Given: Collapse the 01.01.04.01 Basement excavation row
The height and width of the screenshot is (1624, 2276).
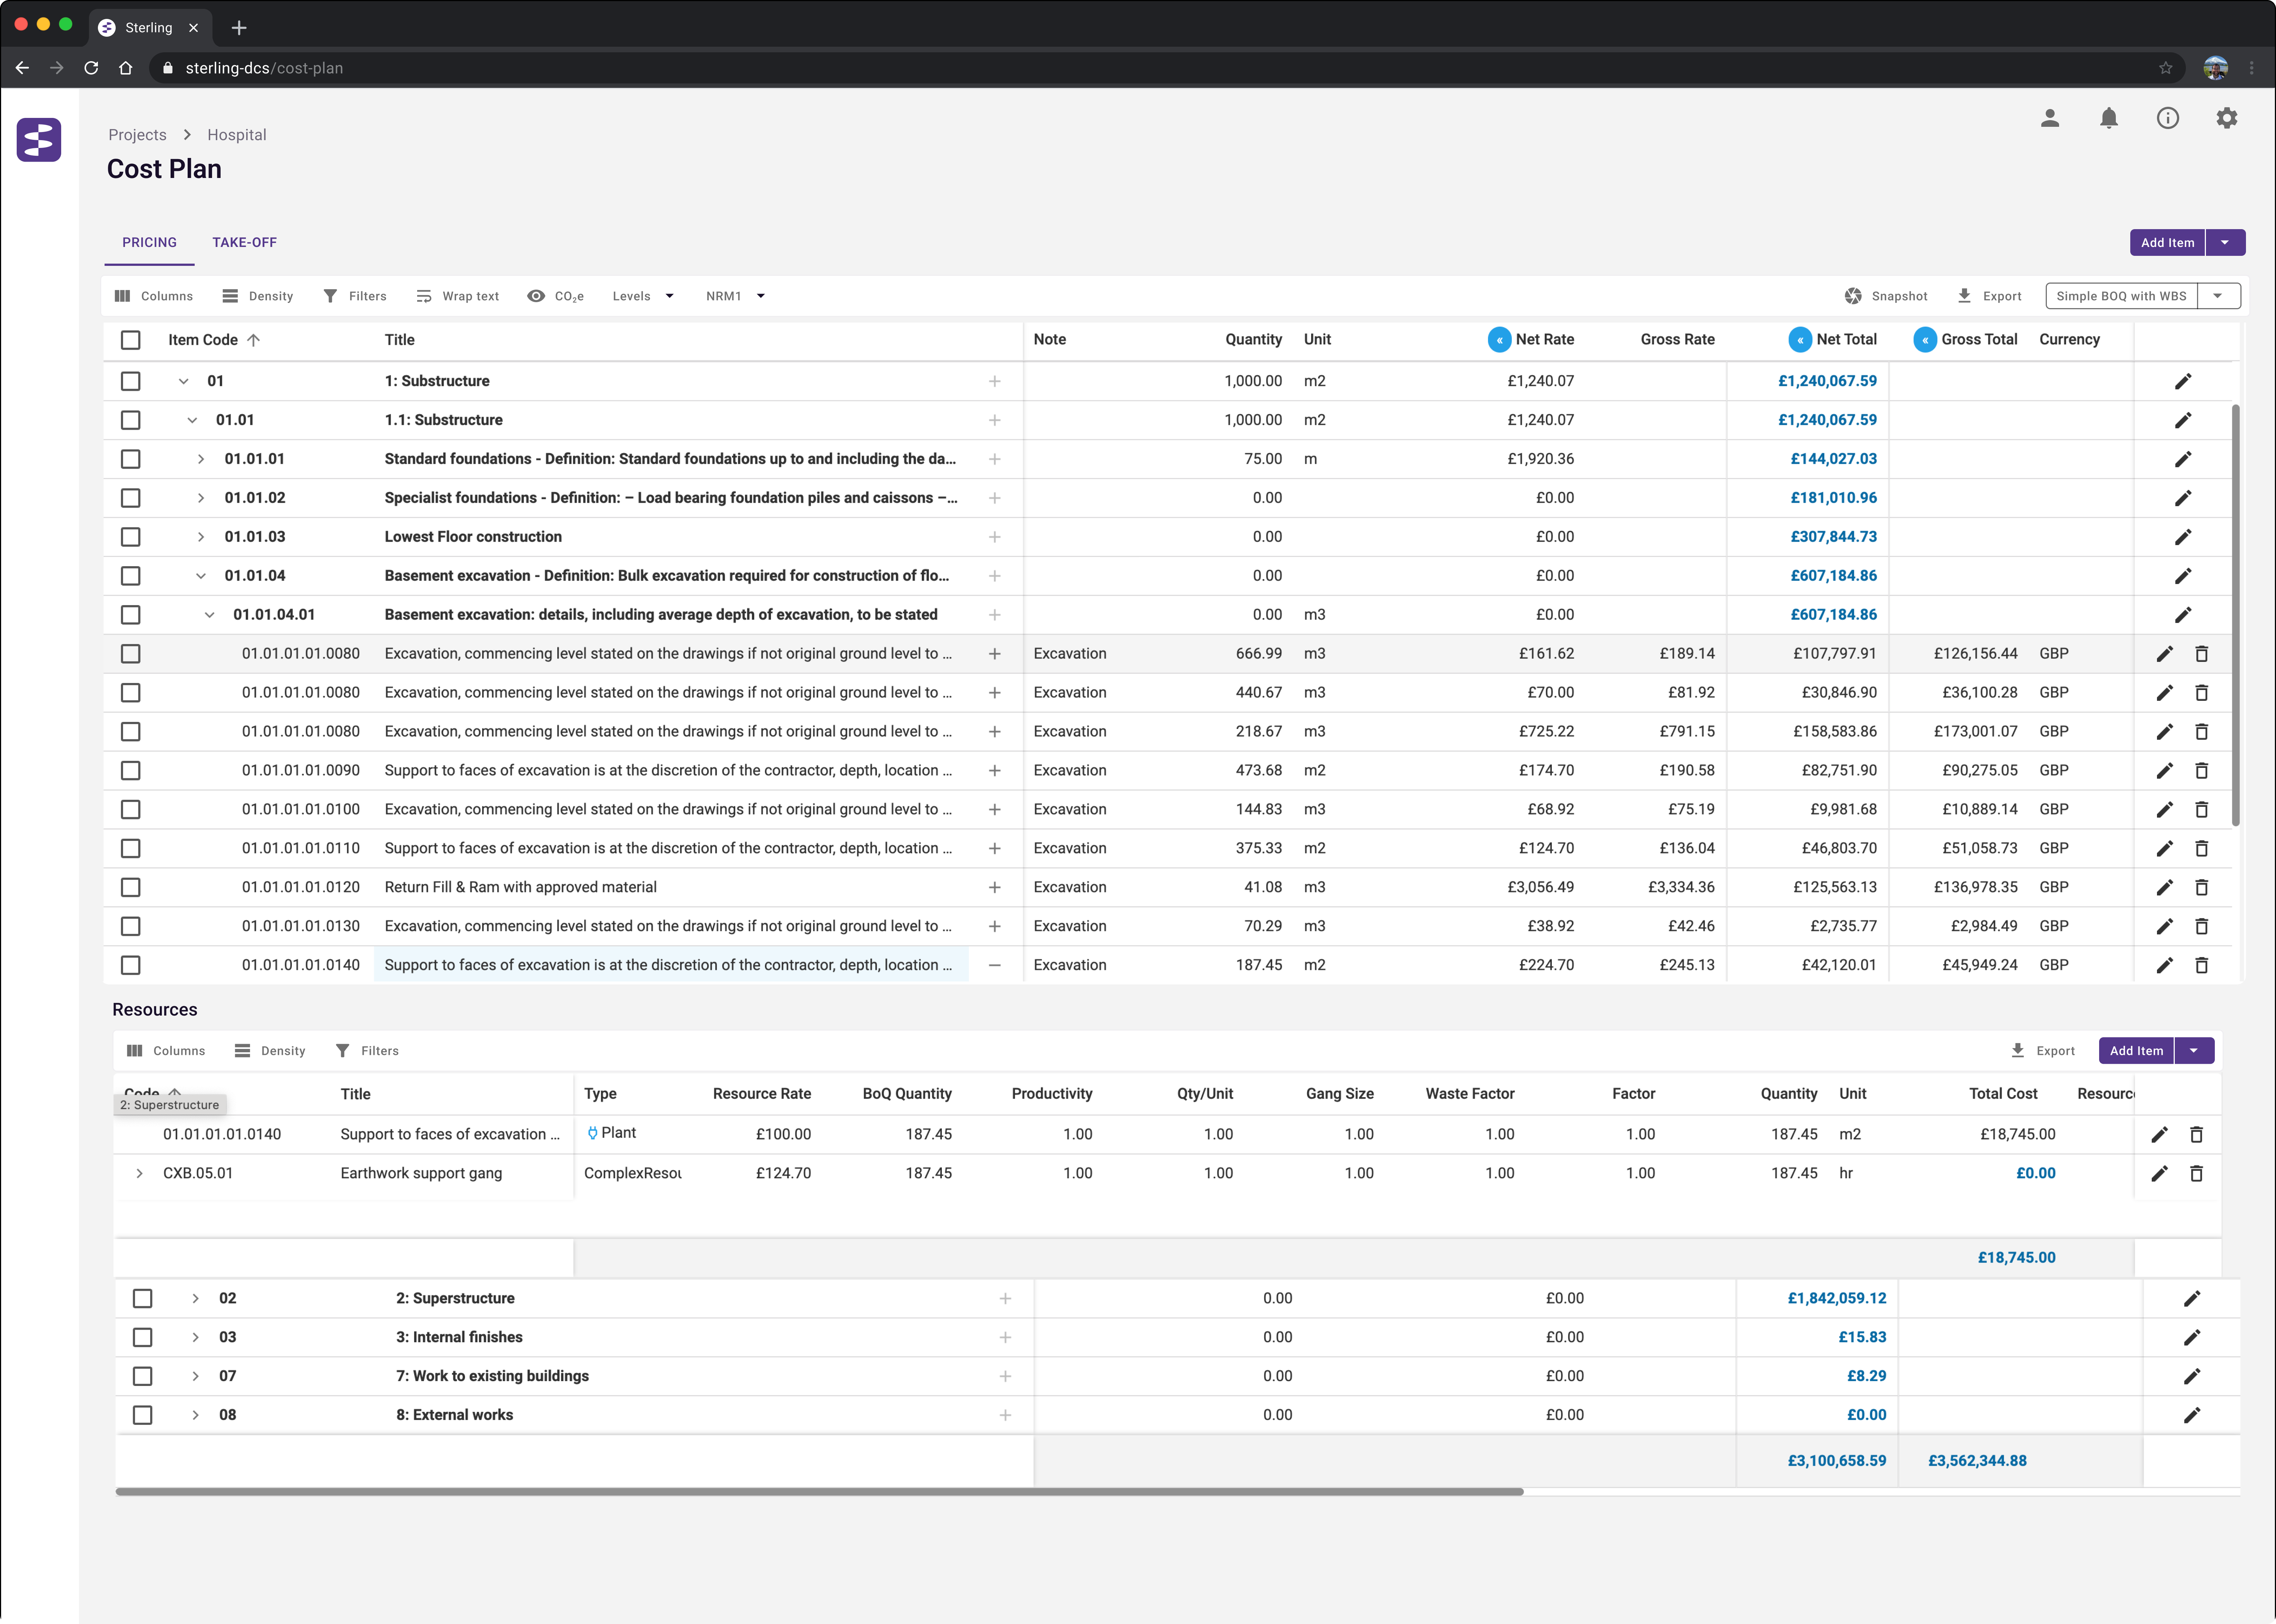Looking at the screenshot, I should click(210, 615).
